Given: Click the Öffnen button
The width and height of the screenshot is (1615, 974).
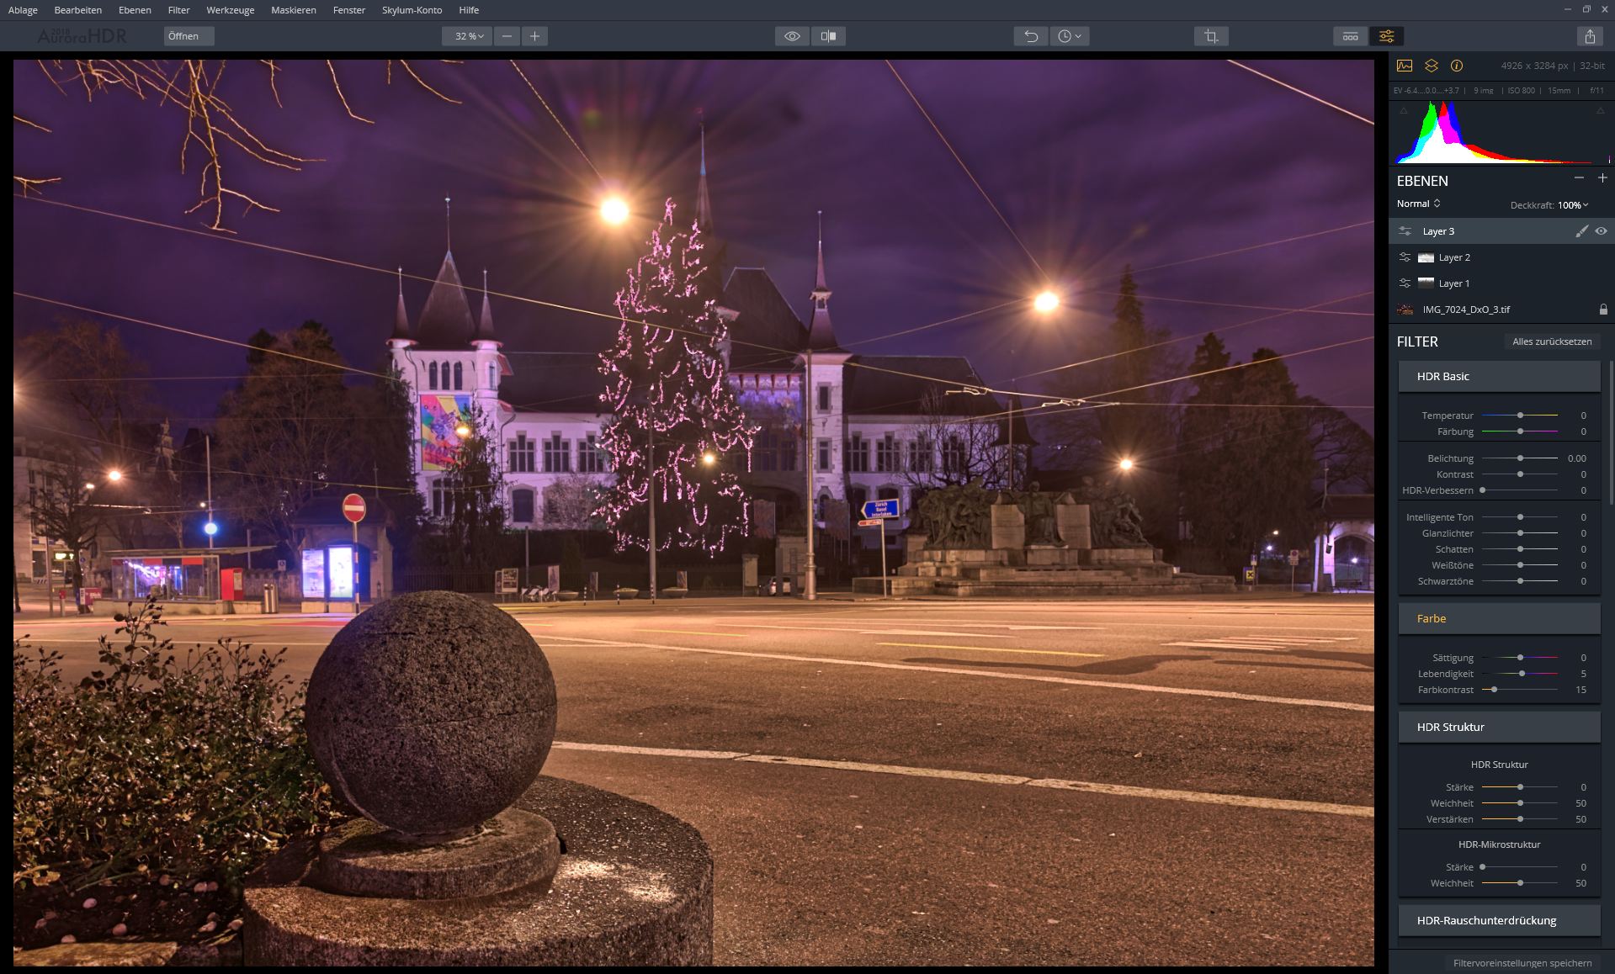Looking at the screenshot, I should pyautogui.click(x=189, y=36).
